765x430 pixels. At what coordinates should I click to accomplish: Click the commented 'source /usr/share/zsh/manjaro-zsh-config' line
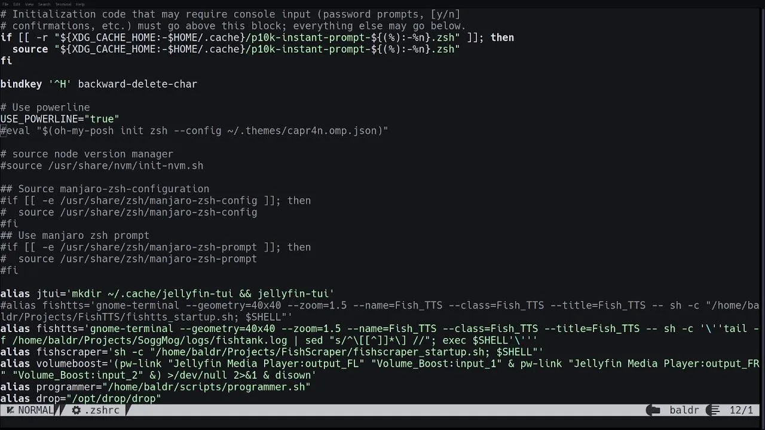(128, 212)
